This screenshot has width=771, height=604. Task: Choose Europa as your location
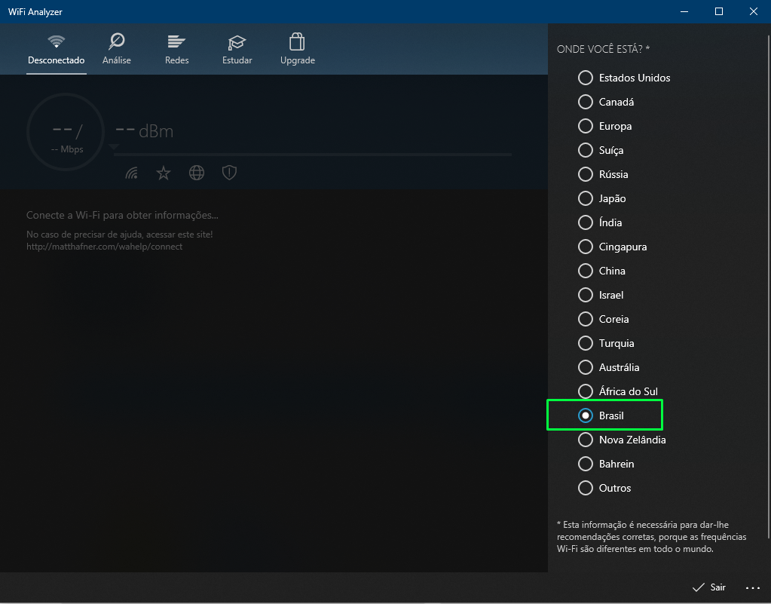[x=586, y=126]
